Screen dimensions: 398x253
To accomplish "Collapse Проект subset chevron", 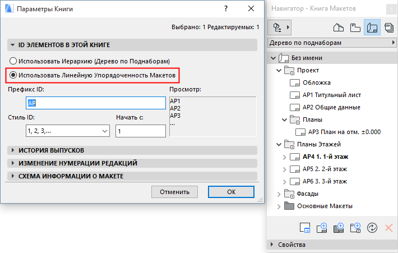I will point(279,70).
